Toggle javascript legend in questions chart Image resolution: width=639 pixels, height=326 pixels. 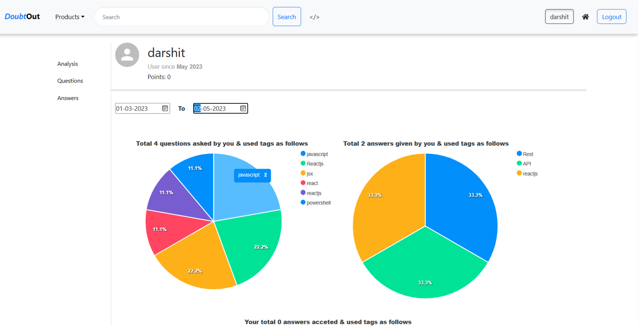click(x=314, y=154)
